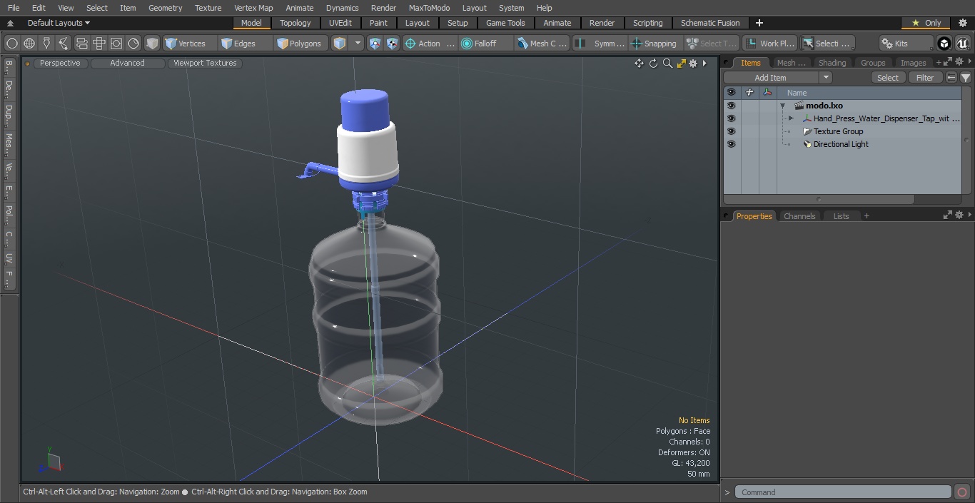Screen dimensions: 975x503
Task: Open the Items panel gear settings icon
Action: point(959,62)
